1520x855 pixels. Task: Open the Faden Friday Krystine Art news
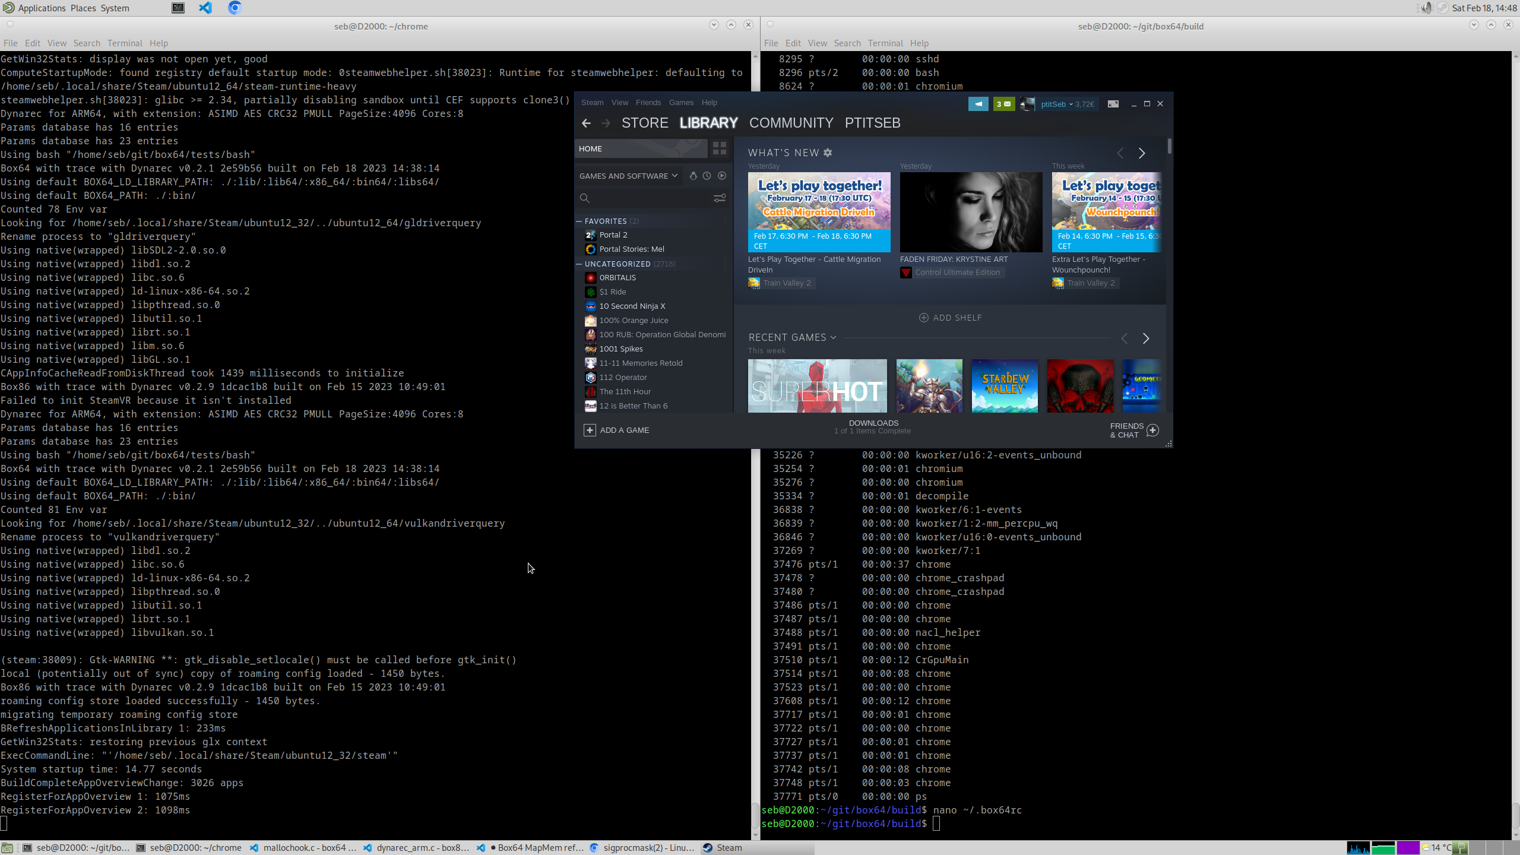tap(971, 212)
